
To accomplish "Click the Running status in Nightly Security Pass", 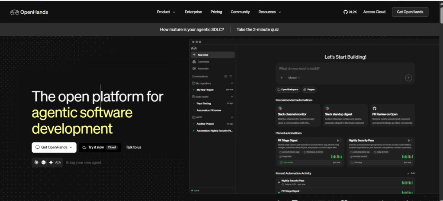I will [x=356, y=163].
